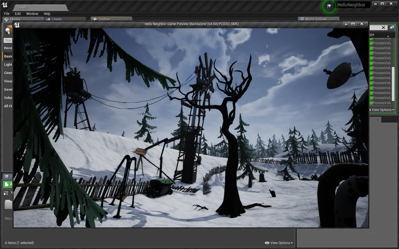Screen dimensions: 399x249
Task: Click the Unreal Engine logo in editor title bar
Action: coord(5,5)
